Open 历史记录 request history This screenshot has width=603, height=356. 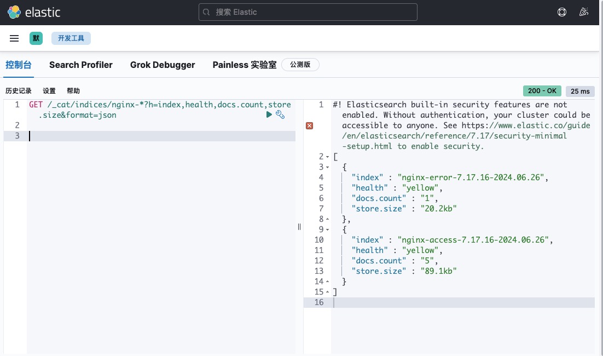coord(19,91)
